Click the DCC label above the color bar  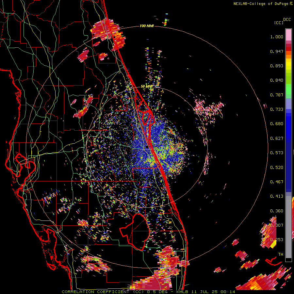click(287, 20)
